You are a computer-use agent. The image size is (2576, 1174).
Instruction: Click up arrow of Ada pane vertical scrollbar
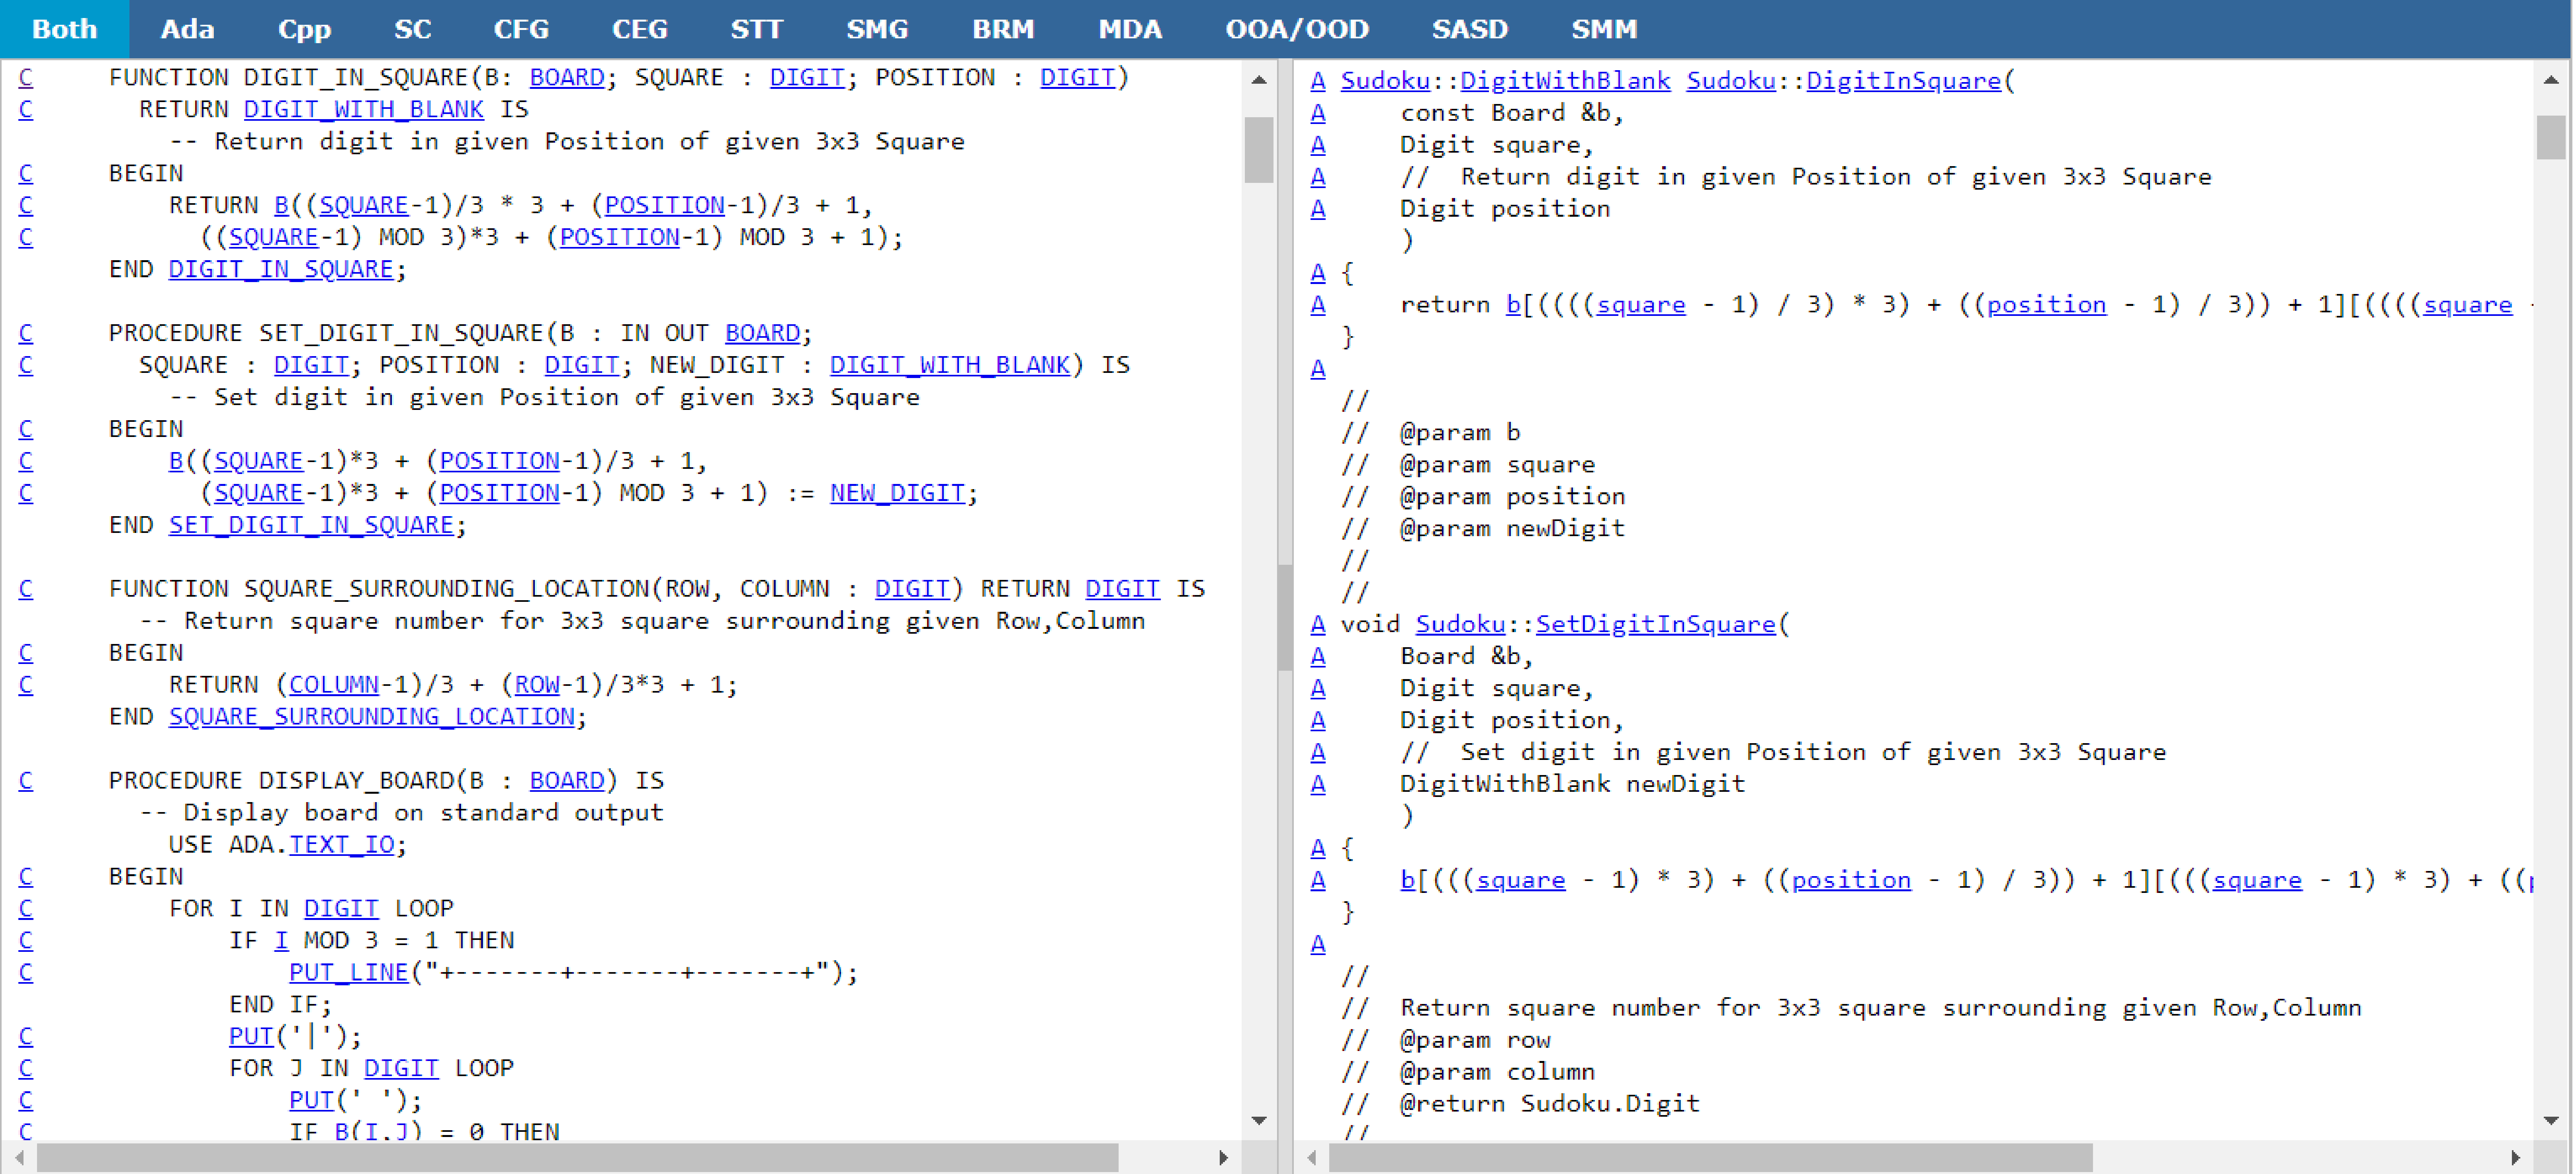[x=1259, y=80]
